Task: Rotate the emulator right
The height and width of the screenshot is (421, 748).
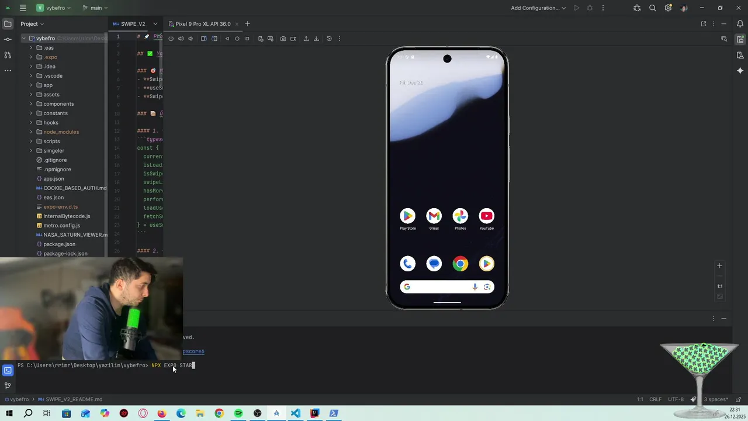Action: tap(214, 39)
